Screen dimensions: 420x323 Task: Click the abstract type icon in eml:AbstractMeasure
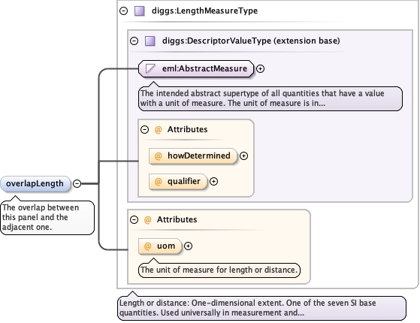click(150, 68)
